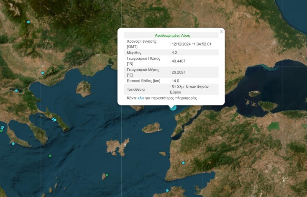
Task: Click the large highlighted marker below the popup
Action: click(x=173, y=107)
